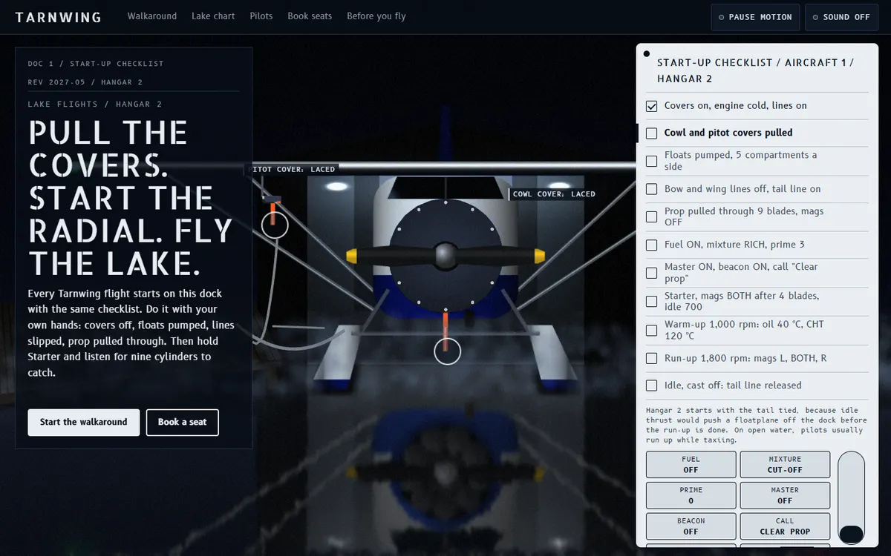Check Idle, cast off: tail line released

651,385
